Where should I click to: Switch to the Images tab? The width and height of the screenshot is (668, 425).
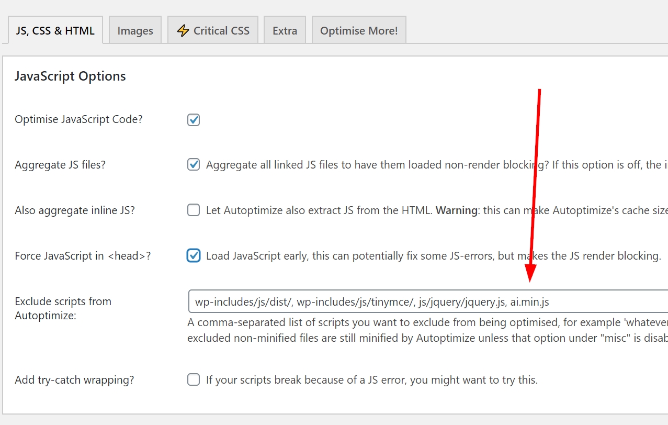tap(135, 31)
